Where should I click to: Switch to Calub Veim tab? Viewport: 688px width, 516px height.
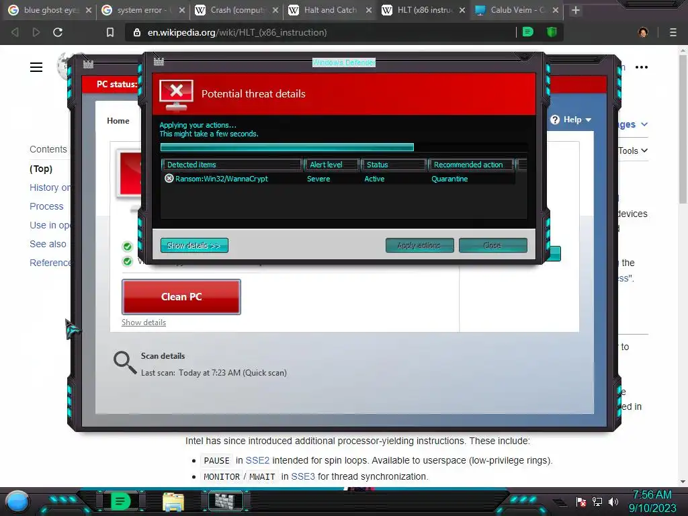tap(518, 10)
